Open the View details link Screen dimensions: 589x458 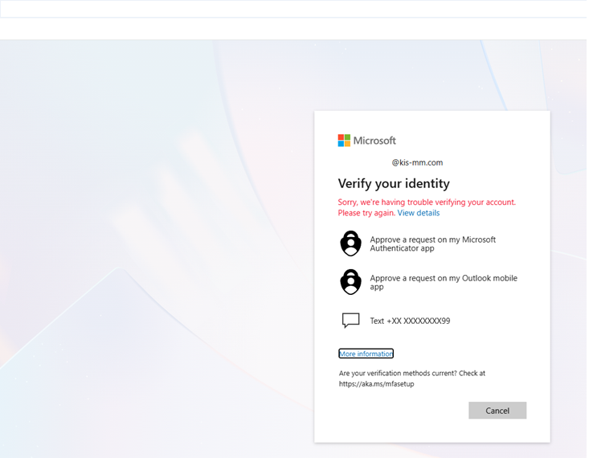click(419, 213)
